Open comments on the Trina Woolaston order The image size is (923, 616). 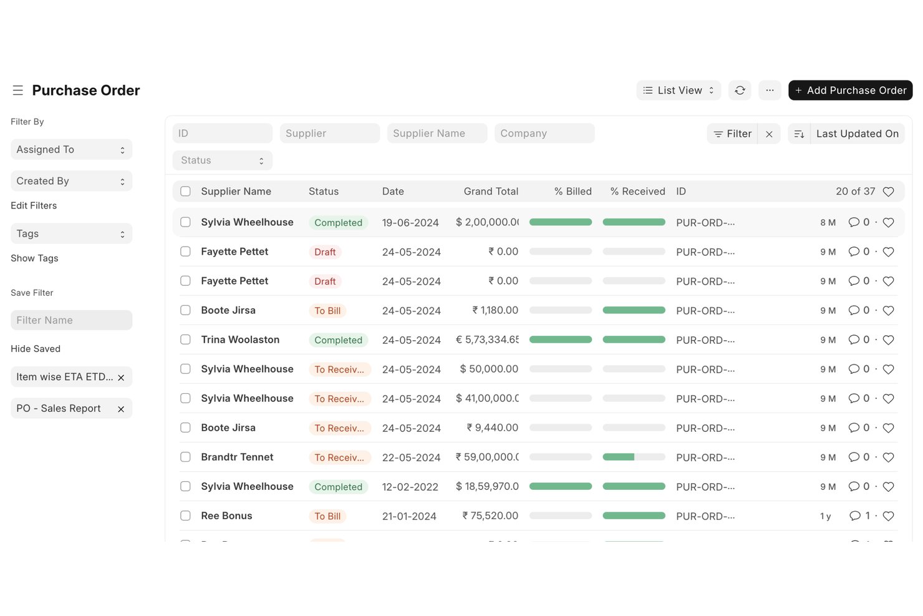(x=859, y=340)
